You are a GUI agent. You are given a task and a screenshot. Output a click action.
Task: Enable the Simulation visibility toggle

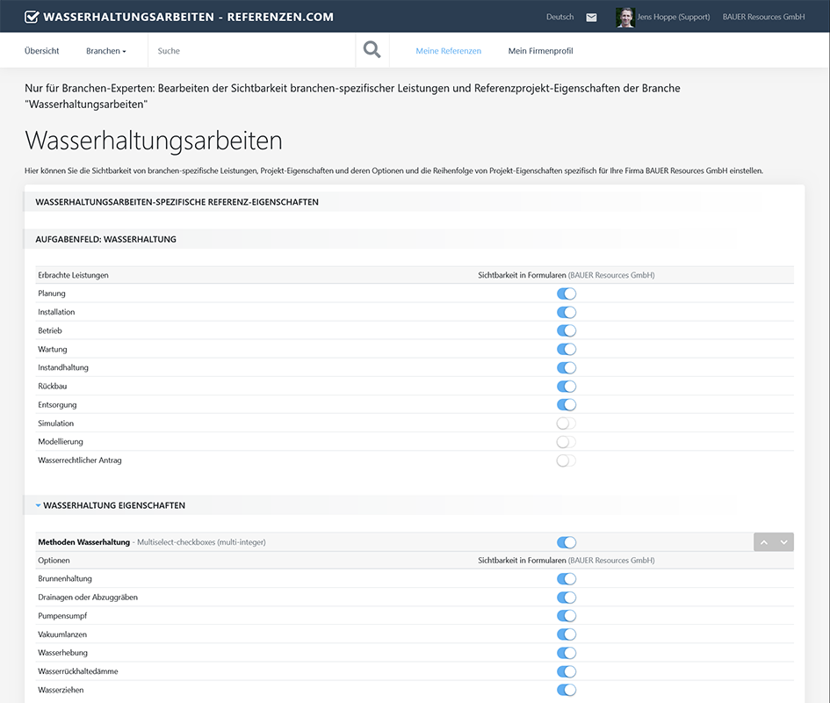pyautogui.click(x=567, y=423)
